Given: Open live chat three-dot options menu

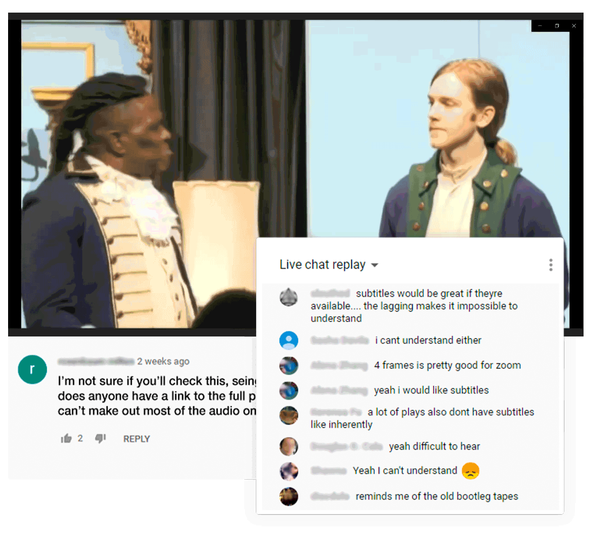Looking at the screenshot, I should (x=551, y=265).
